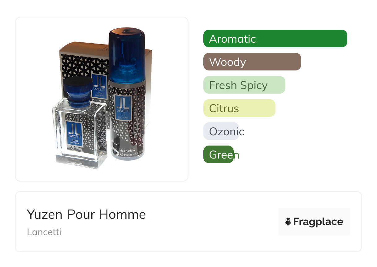Click the Fragplace perfume bottle logo icon

pos(288,222)
